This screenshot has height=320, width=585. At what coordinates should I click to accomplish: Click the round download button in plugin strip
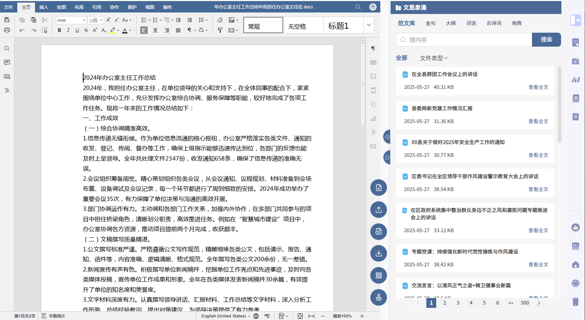click(x=378, y=254)
